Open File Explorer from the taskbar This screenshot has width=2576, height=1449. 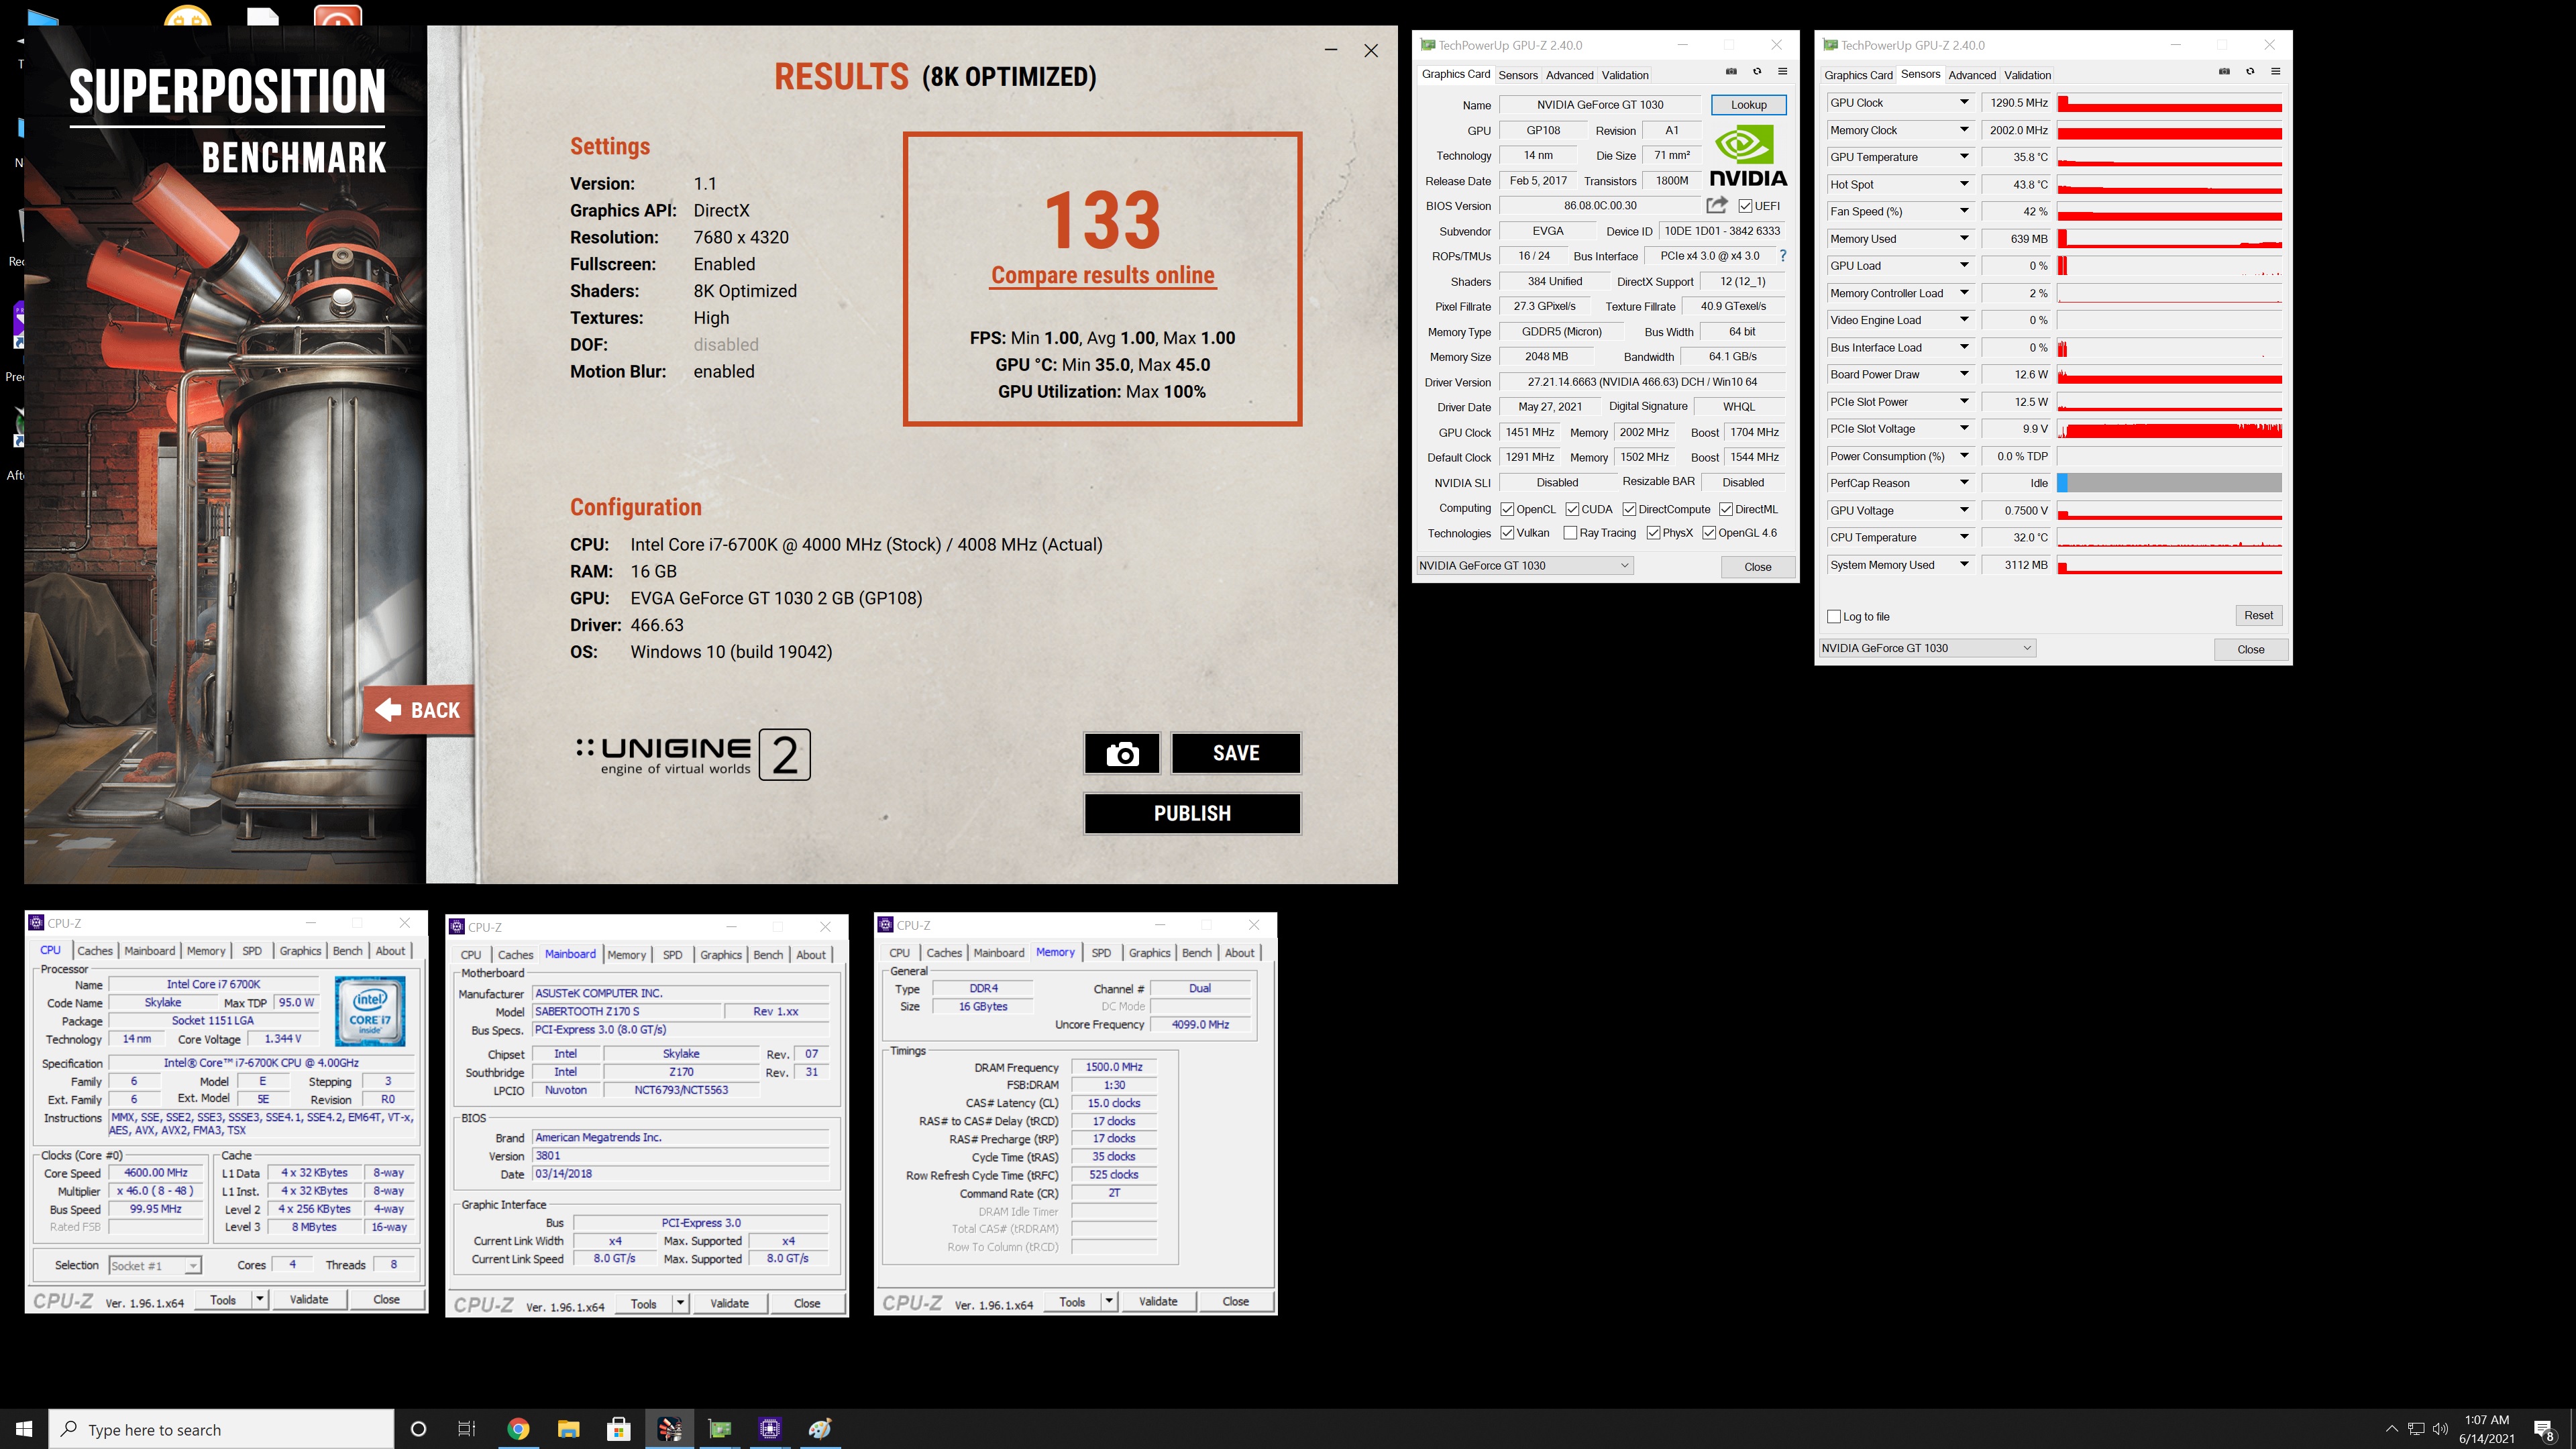pos(568,1429)
